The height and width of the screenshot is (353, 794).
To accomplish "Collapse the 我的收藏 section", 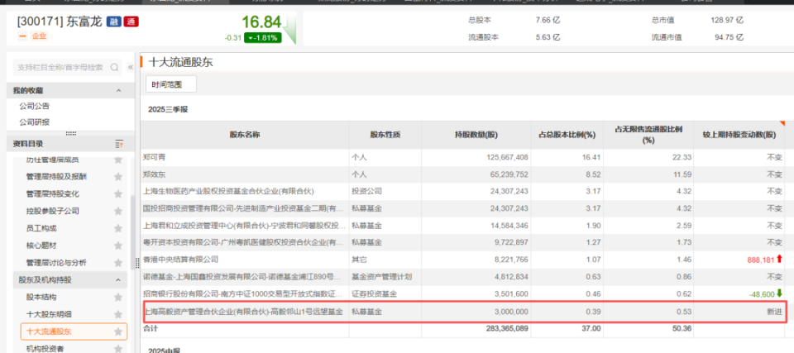I will point(118,90).
